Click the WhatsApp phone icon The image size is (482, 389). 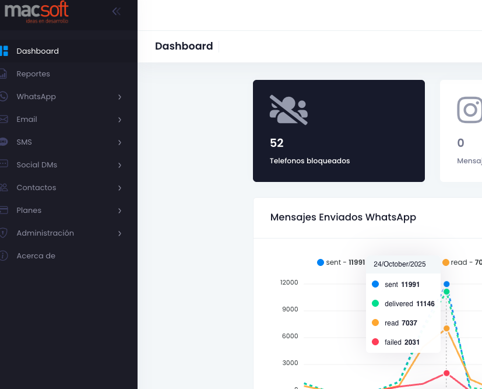point(3,97)
